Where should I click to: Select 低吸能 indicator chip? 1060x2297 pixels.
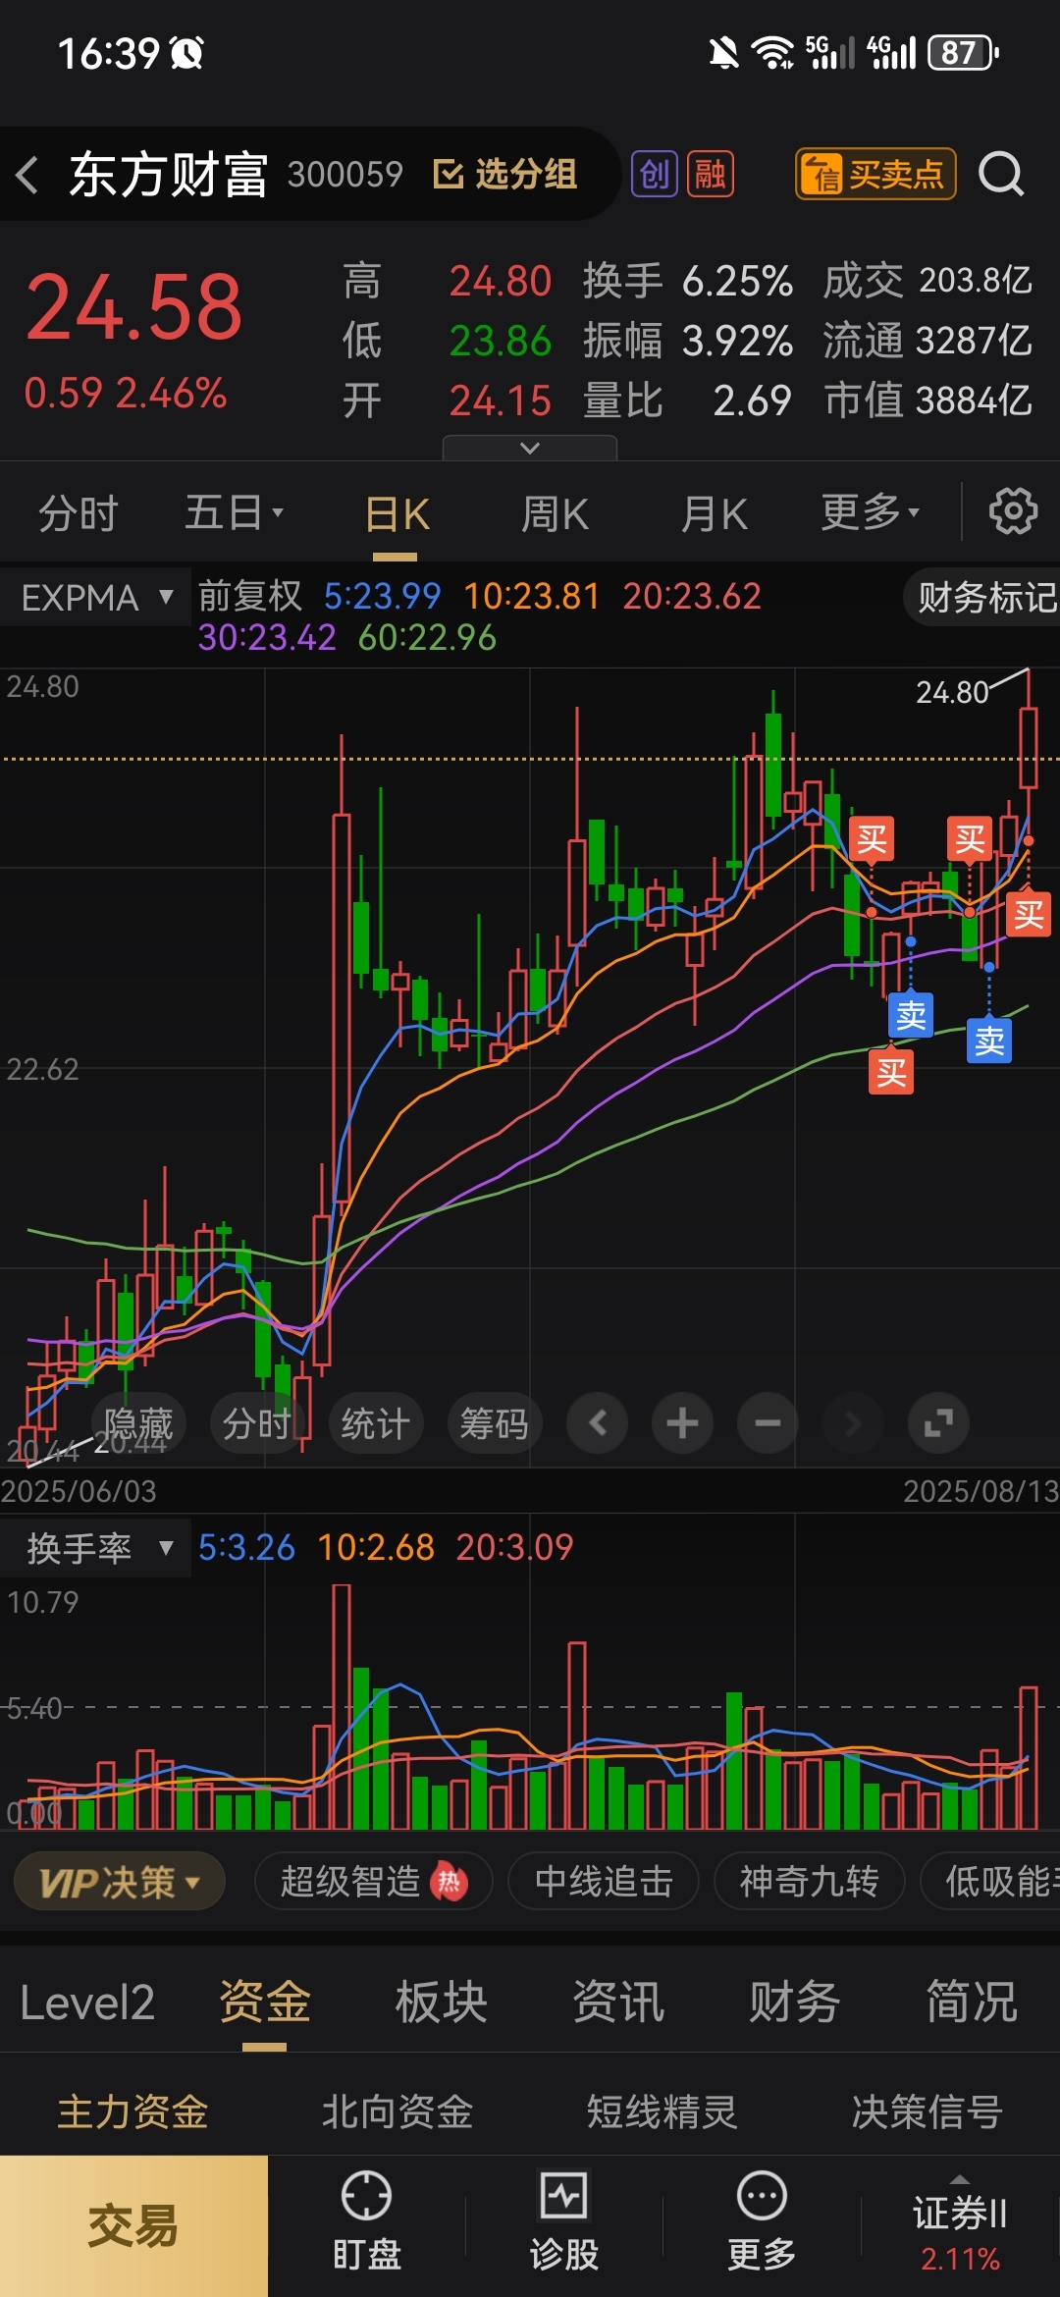(x=991, y=1882)
